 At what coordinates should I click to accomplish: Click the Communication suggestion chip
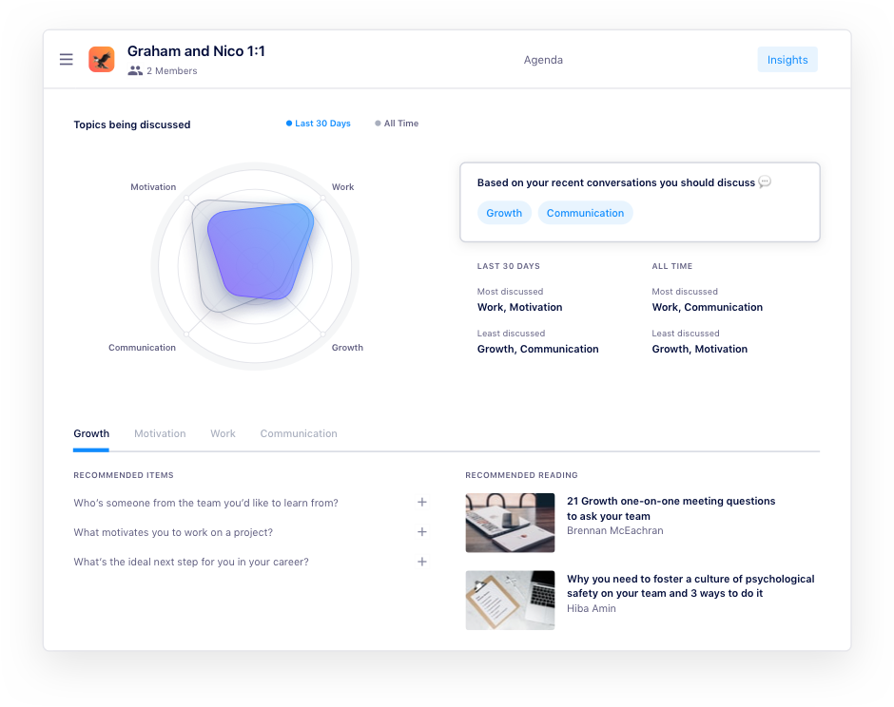[585, 213]
